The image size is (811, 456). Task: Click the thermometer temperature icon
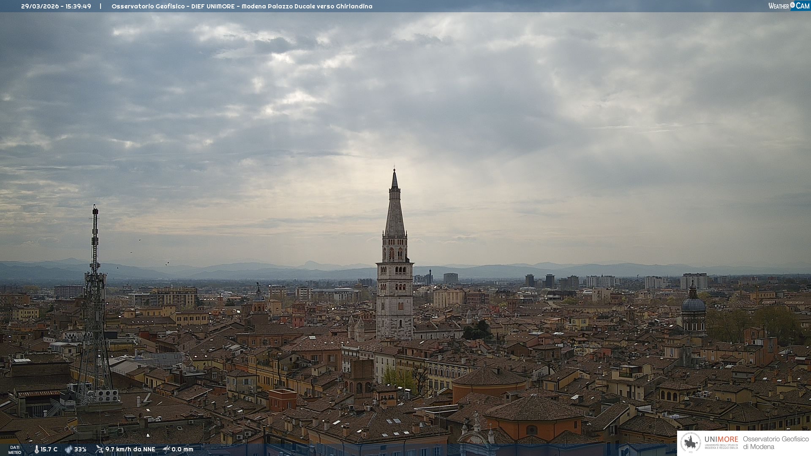pyautogui.click(x=37, y=449)
